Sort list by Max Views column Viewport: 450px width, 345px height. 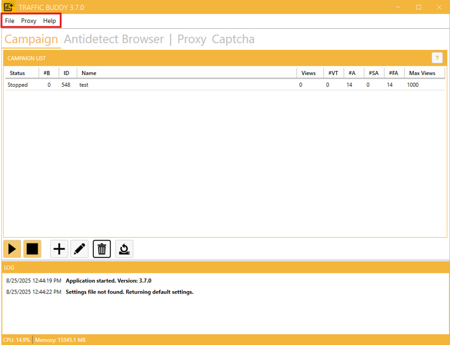[x=422, y=73]
